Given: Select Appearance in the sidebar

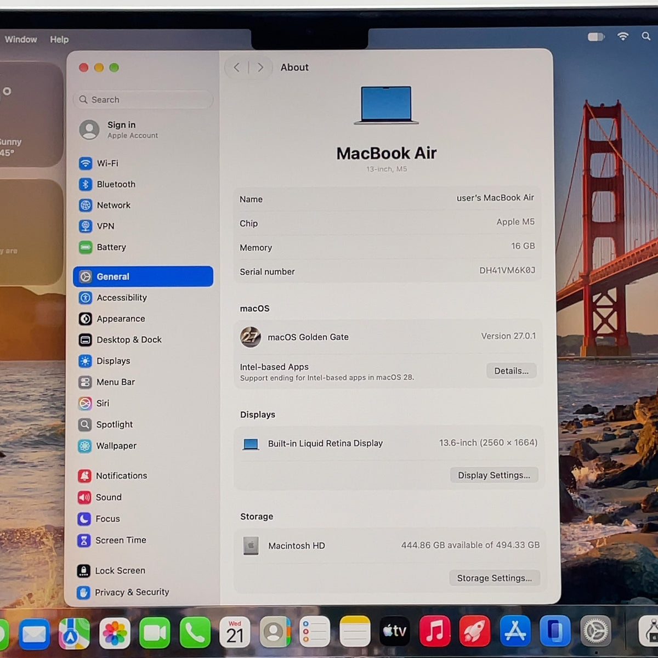Looking at the screenshot, I should (x=143, y=319).
